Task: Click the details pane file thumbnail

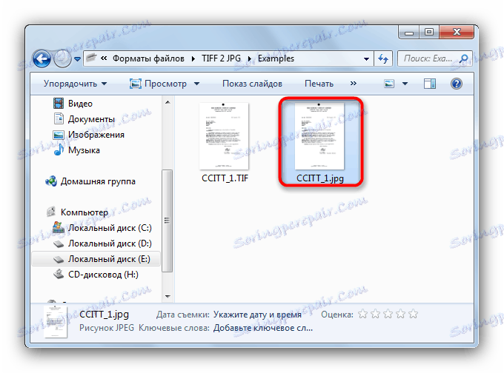Action: point(56,321)
